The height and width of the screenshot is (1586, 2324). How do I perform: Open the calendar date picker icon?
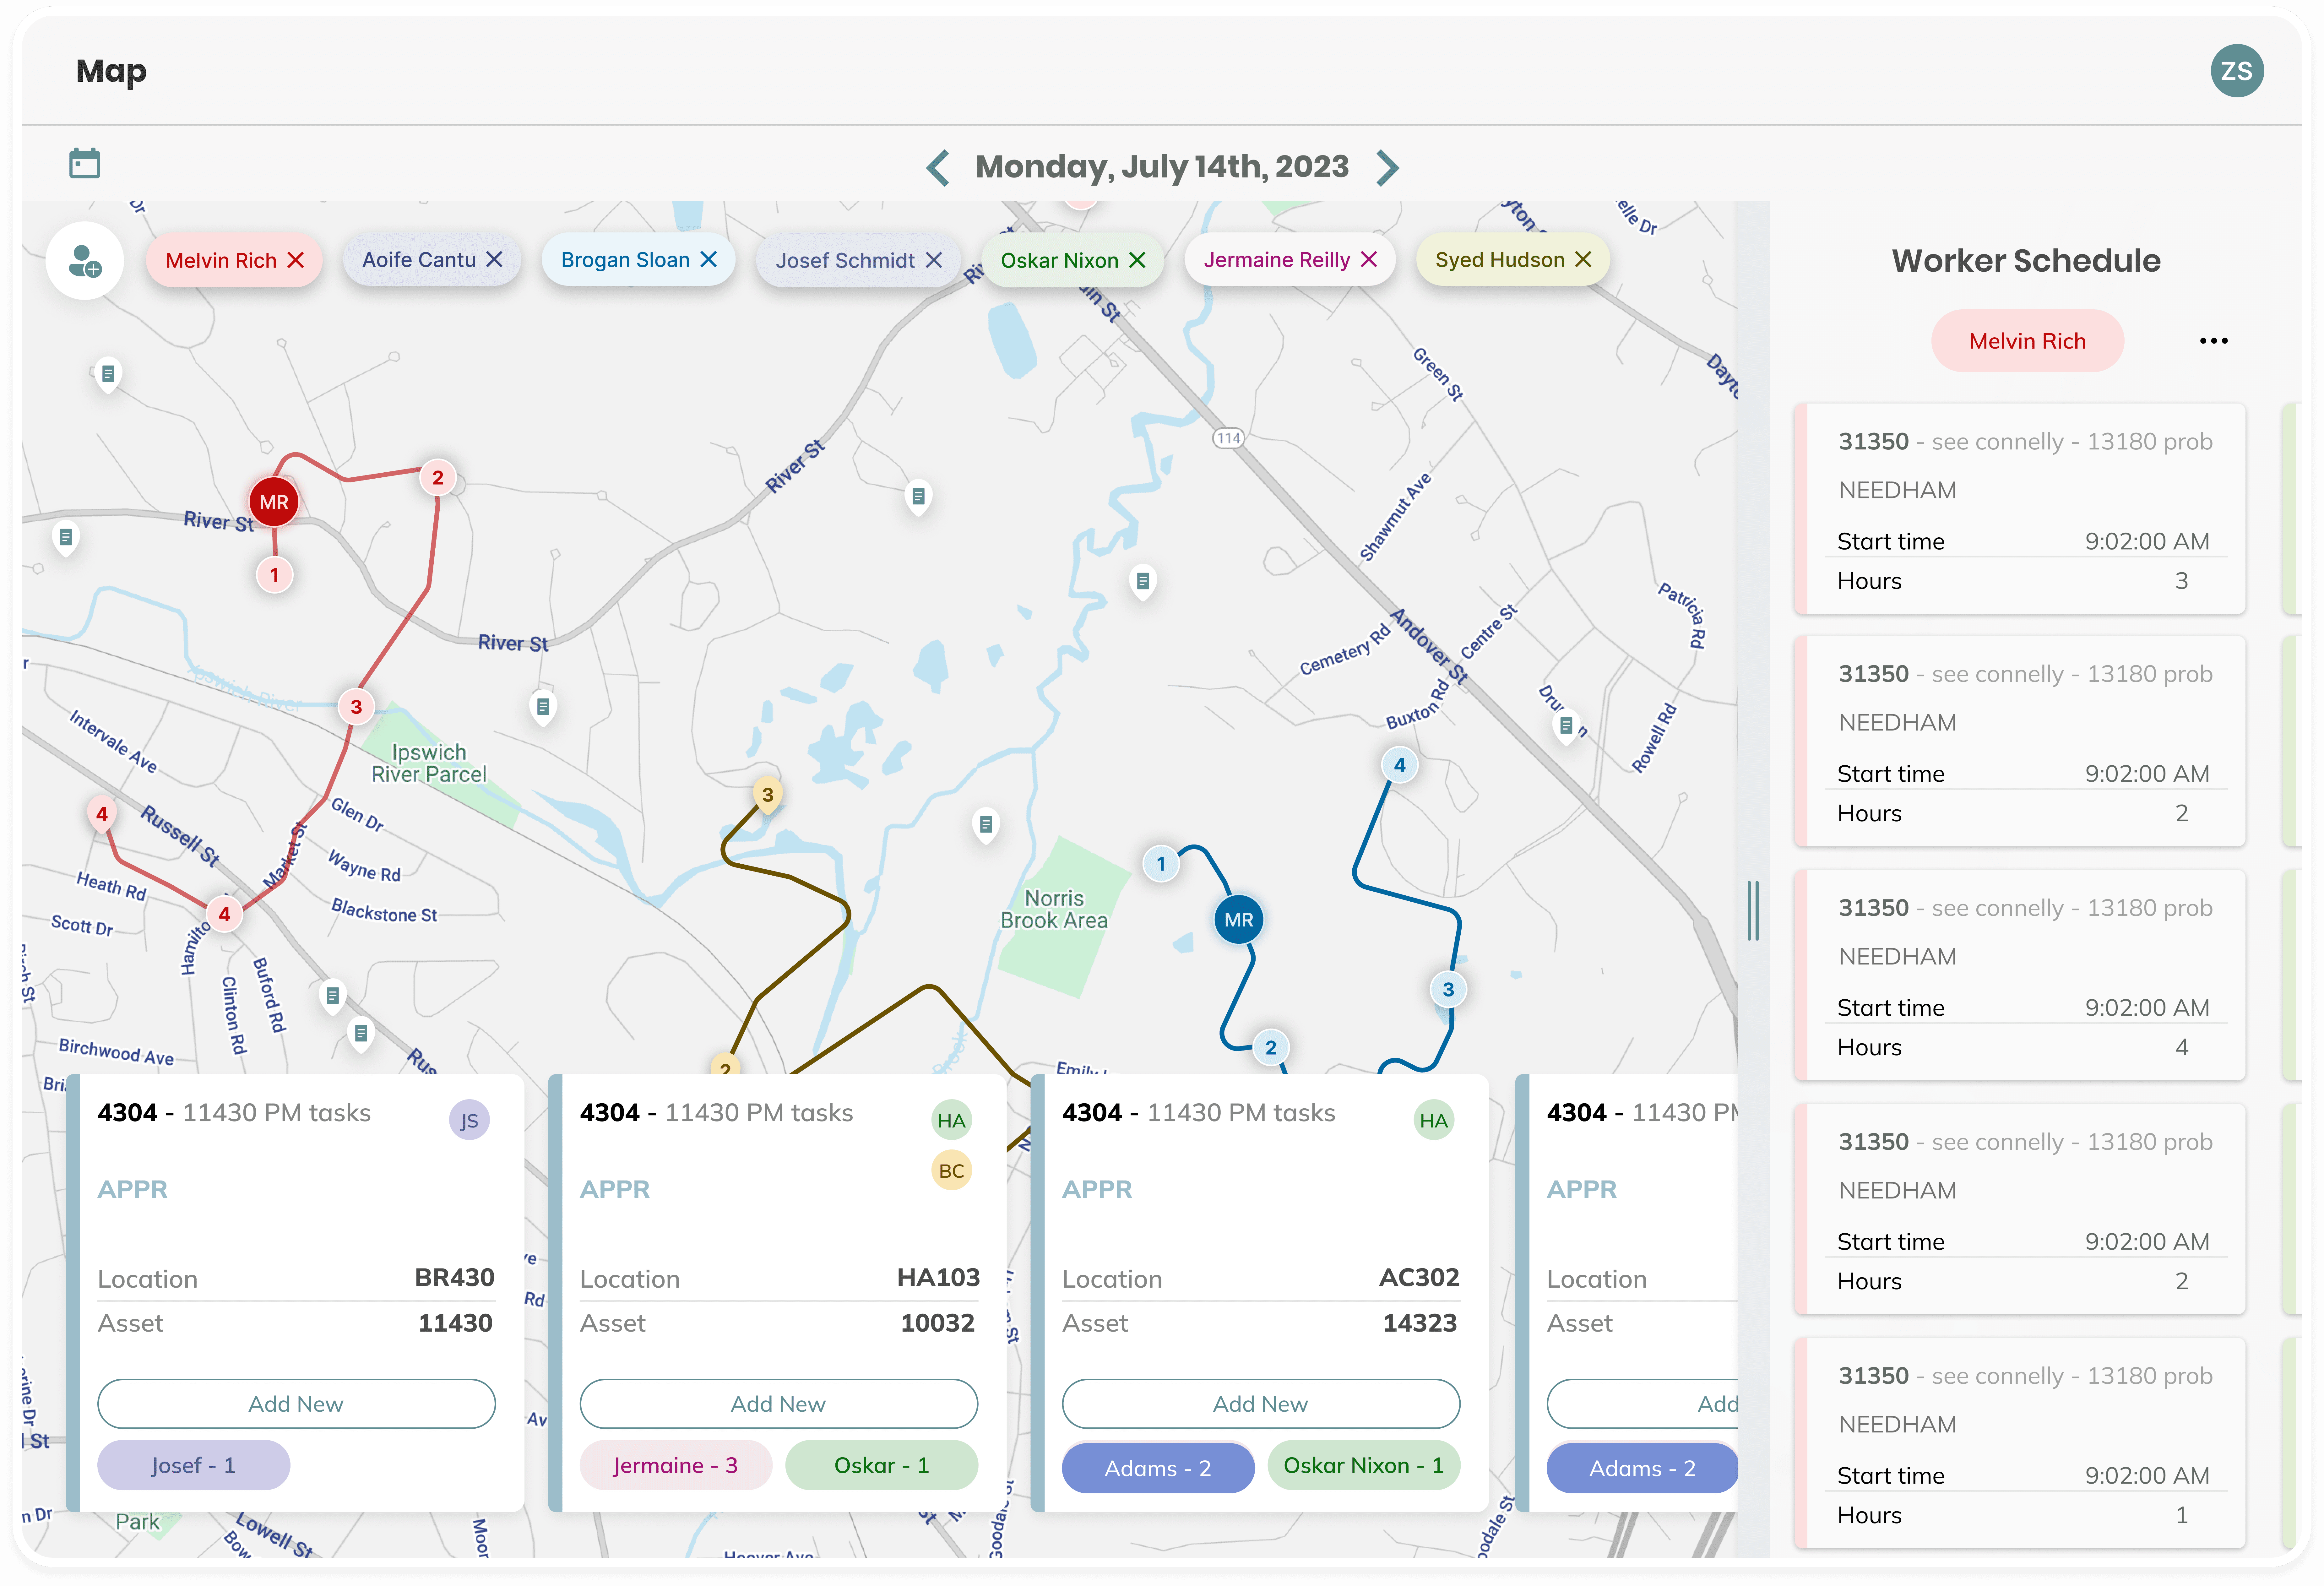(84, 163)
